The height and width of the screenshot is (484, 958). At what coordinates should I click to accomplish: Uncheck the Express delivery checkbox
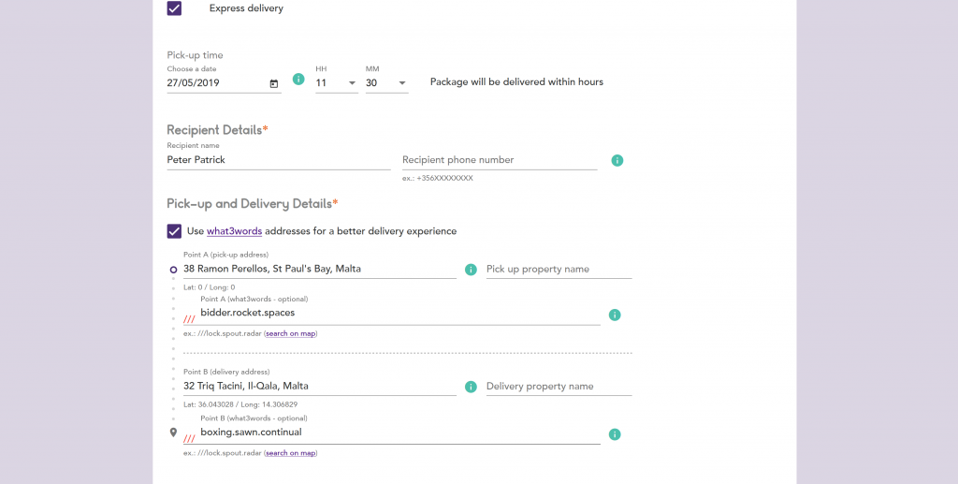pos(174,8)
